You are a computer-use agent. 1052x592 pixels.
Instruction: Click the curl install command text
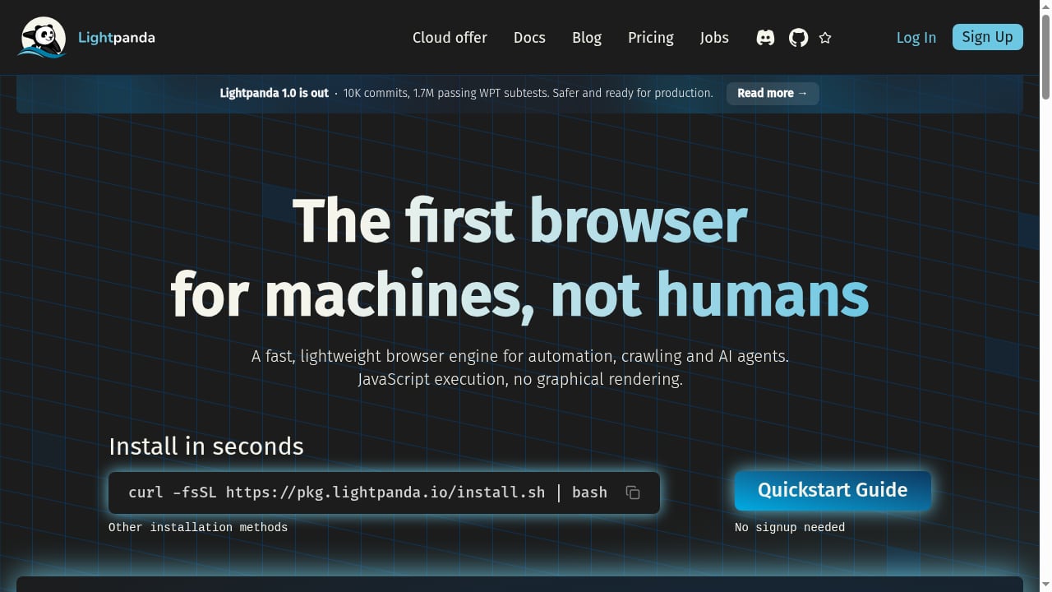[367, 493]
